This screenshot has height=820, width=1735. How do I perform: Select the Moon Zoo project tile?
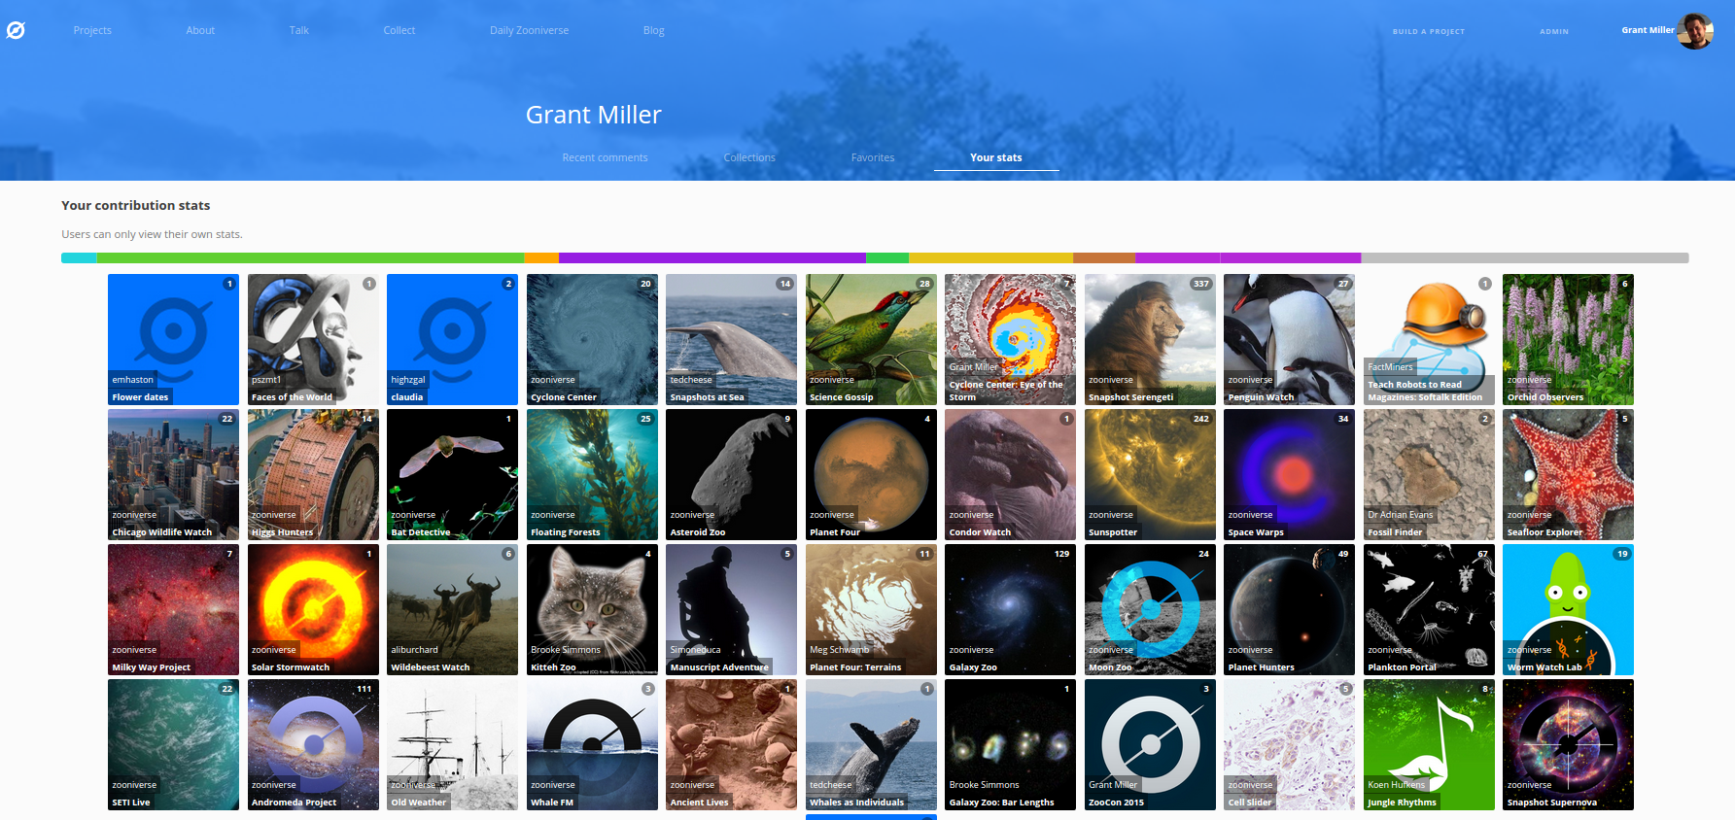1149,609
